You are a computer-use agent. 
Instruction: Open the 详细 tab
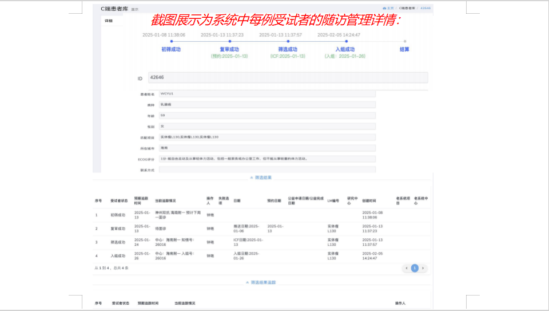click(x=108, y=21)
